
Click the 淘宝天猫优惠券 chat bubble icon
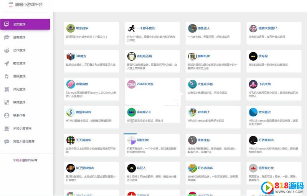7,141
